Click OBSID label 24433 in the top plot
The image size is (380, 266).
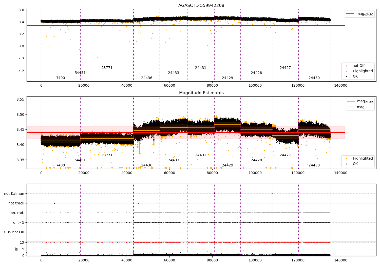point(174,73)
